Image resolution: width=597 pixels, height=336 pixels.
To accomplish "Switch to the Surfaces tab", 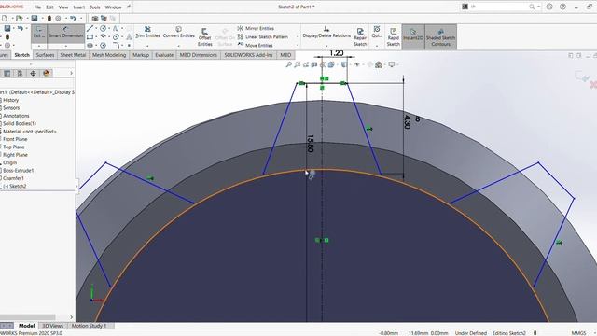I will click(45, 55).
